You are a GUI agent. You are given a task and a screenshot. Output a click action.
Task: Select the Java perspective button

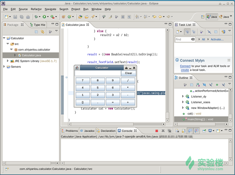pos(212,17)
